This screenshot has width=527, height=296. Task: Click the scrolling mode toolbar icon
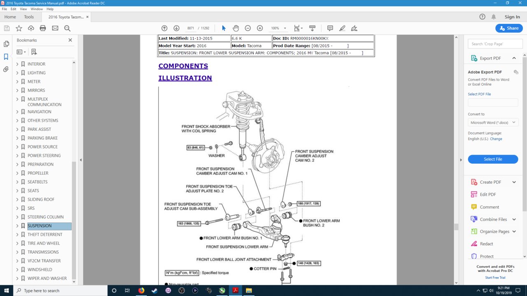(312, 28)
